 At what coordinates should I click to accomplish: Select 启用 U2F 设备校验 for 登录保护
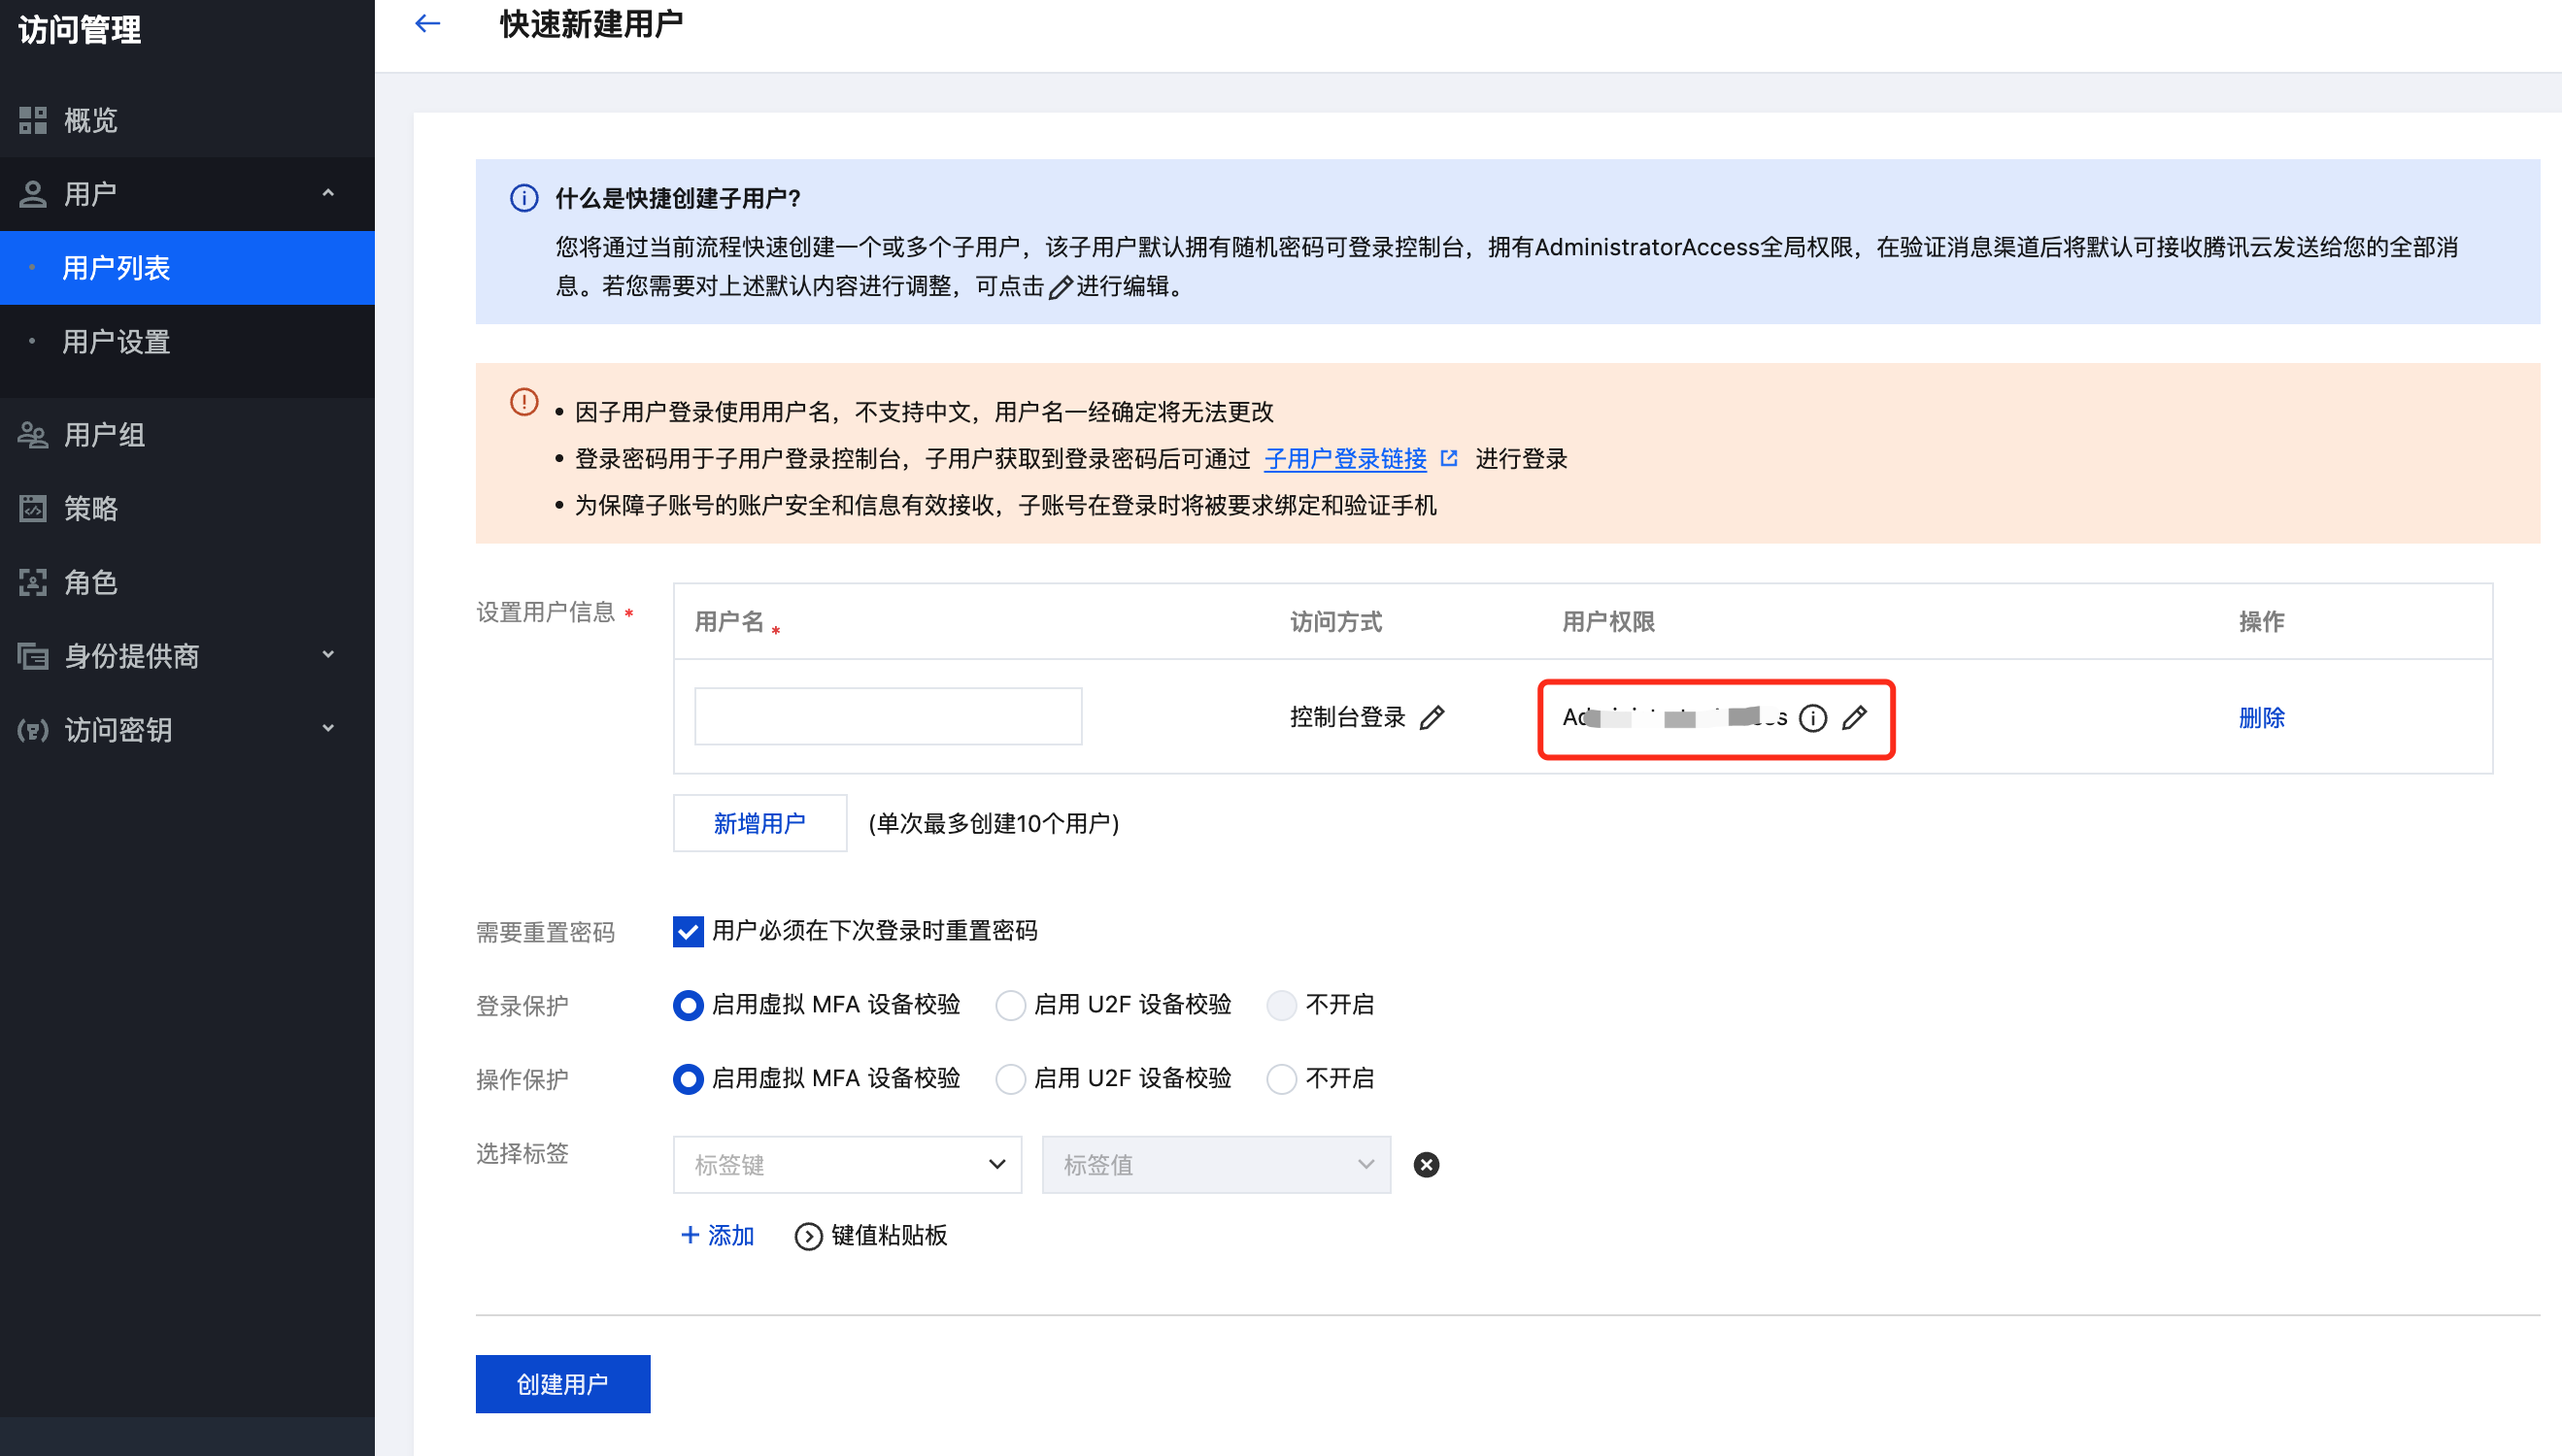[x=1010, y=1005]
